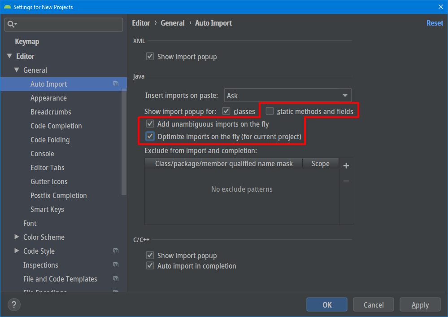The image size is (448, 317).
Task: Open Gutter Icons settings page
Action: tap(49, 182)
